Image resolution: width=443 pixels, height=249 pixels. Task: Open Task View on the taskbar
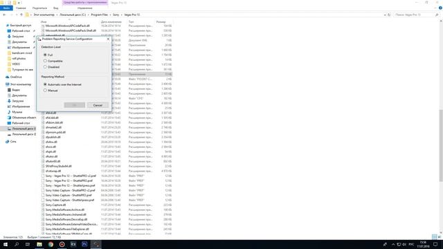click(x=28, y=244)
